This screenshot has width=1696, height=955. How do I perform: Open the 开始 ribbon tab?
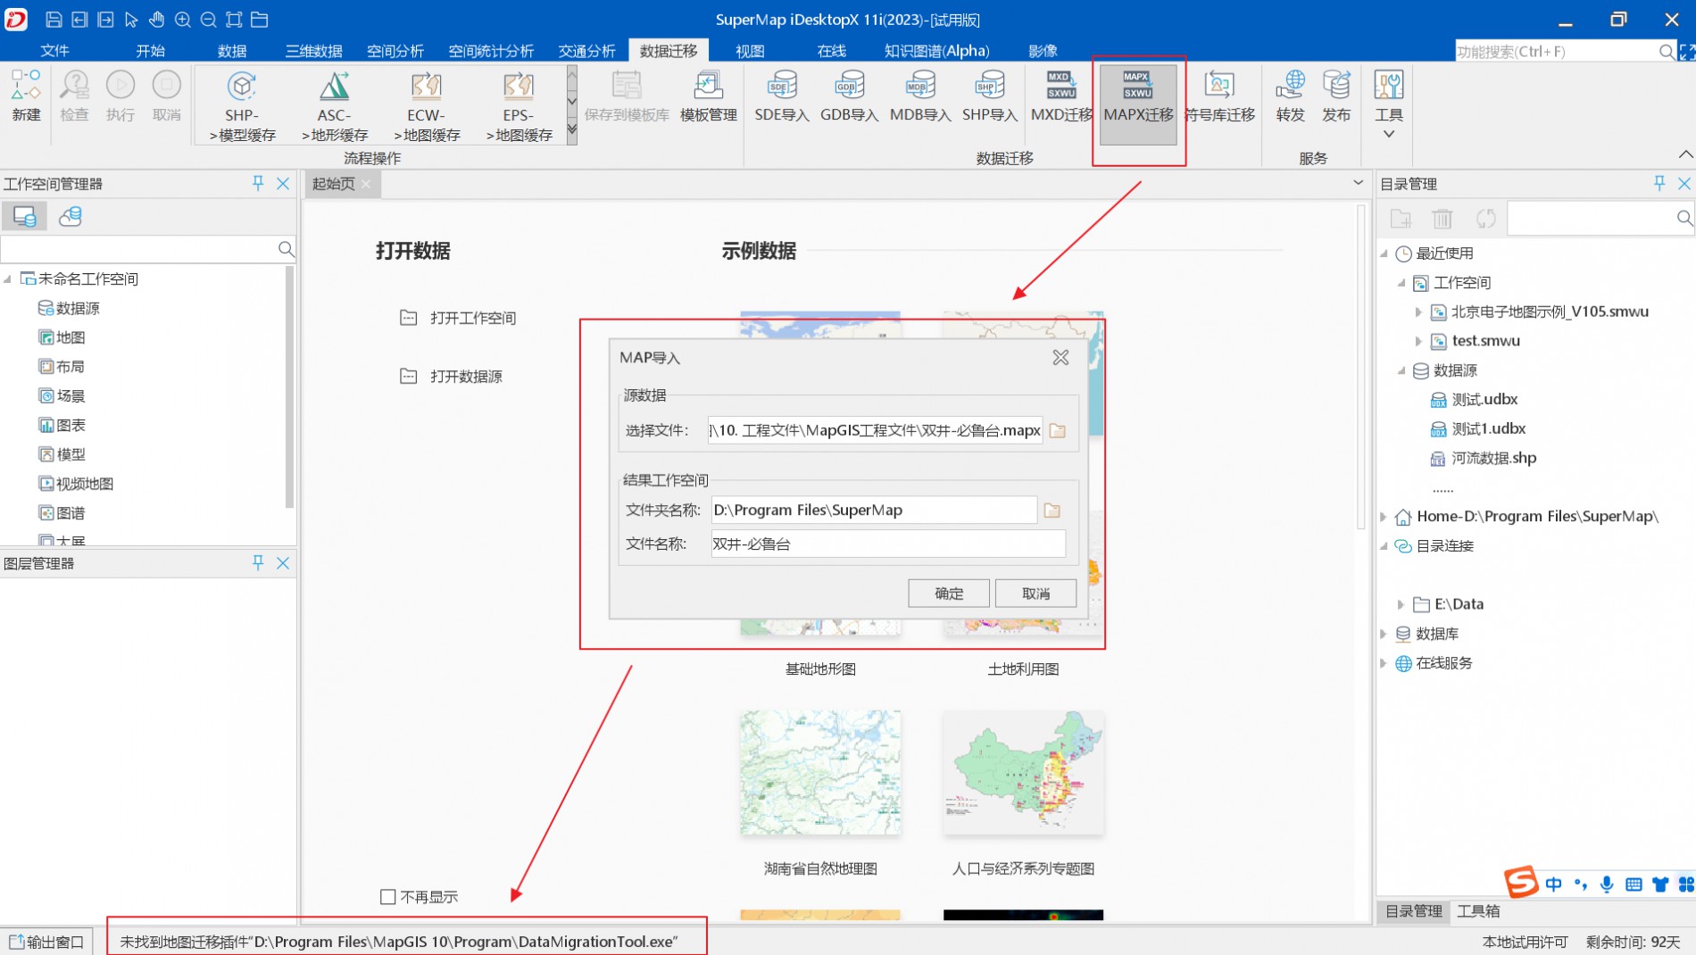[x=150, y=51]
